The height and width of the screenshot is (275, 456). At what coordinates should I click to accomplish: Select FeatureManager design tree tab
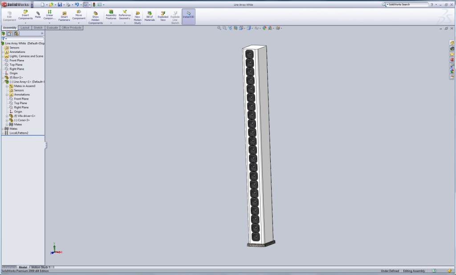point(4,34)
